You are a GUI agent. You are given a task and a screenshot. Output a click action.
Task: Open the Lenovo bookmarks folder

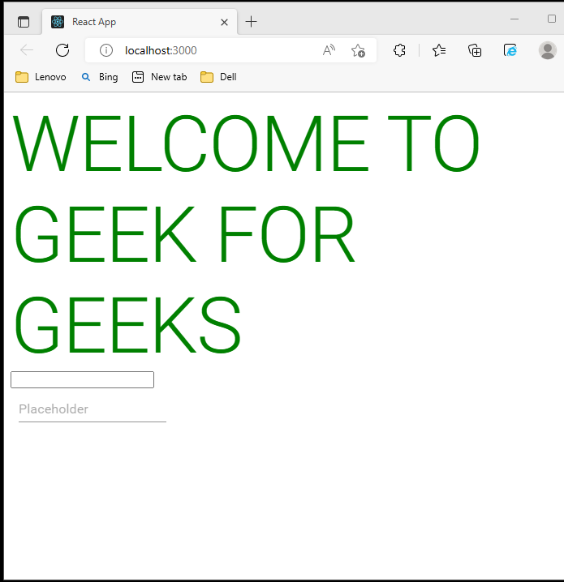point(41,77)
